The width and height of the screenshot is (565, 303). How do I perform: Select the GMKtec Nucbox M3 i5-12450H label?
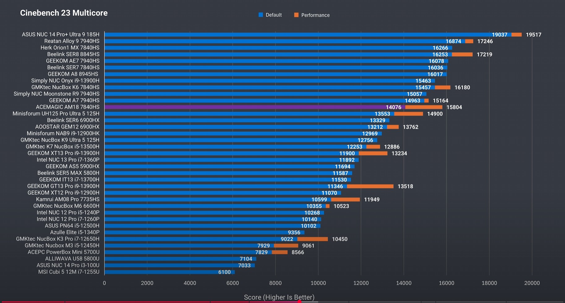62,246
